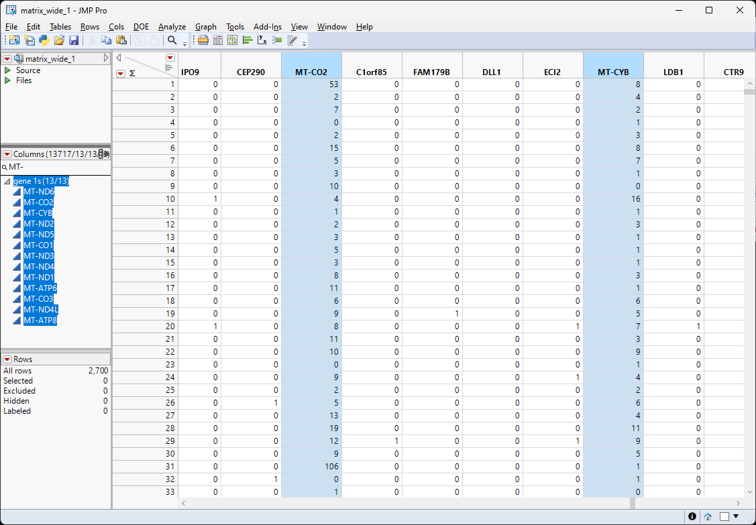
Task: Open the JMP Home Window icon
Action: pos(708,516)
